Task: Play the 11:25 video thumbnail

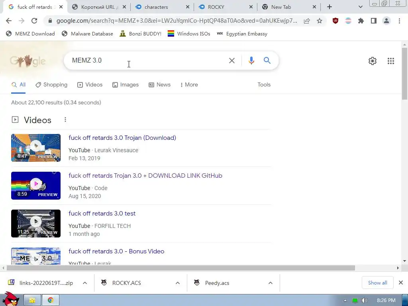Action: 36,224
